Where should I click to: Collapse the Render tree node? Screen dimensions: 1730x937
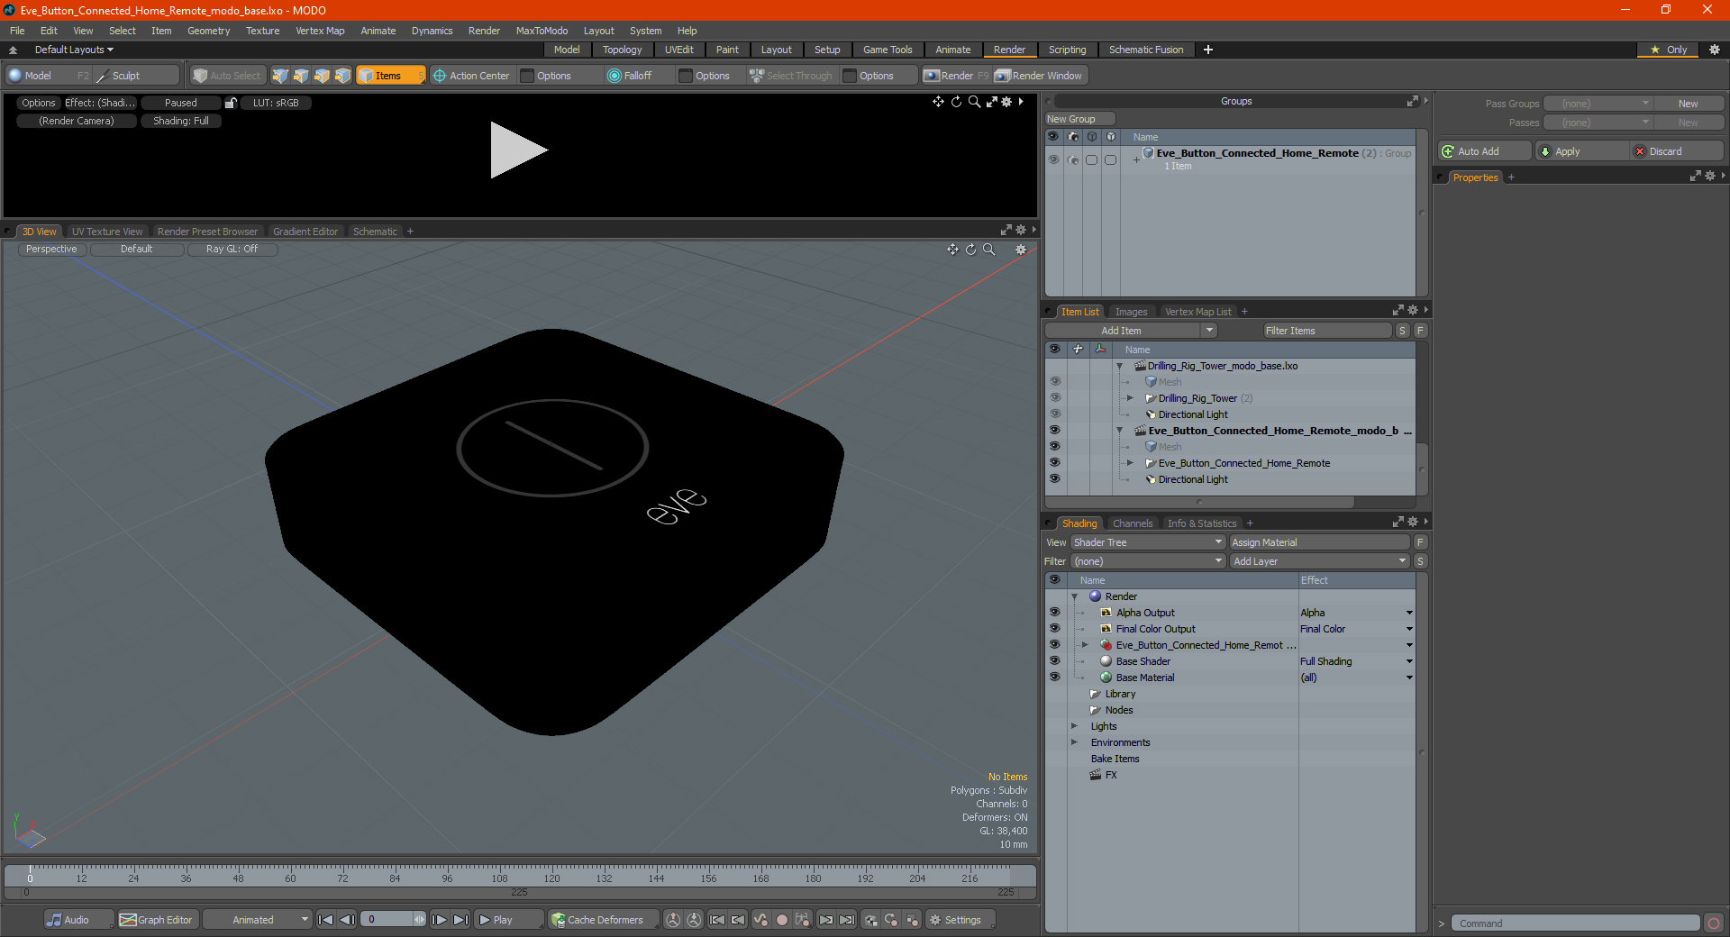point(1074,596)
